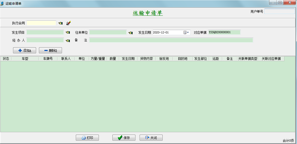Click the date value 2020-12-01

point(161,32)
